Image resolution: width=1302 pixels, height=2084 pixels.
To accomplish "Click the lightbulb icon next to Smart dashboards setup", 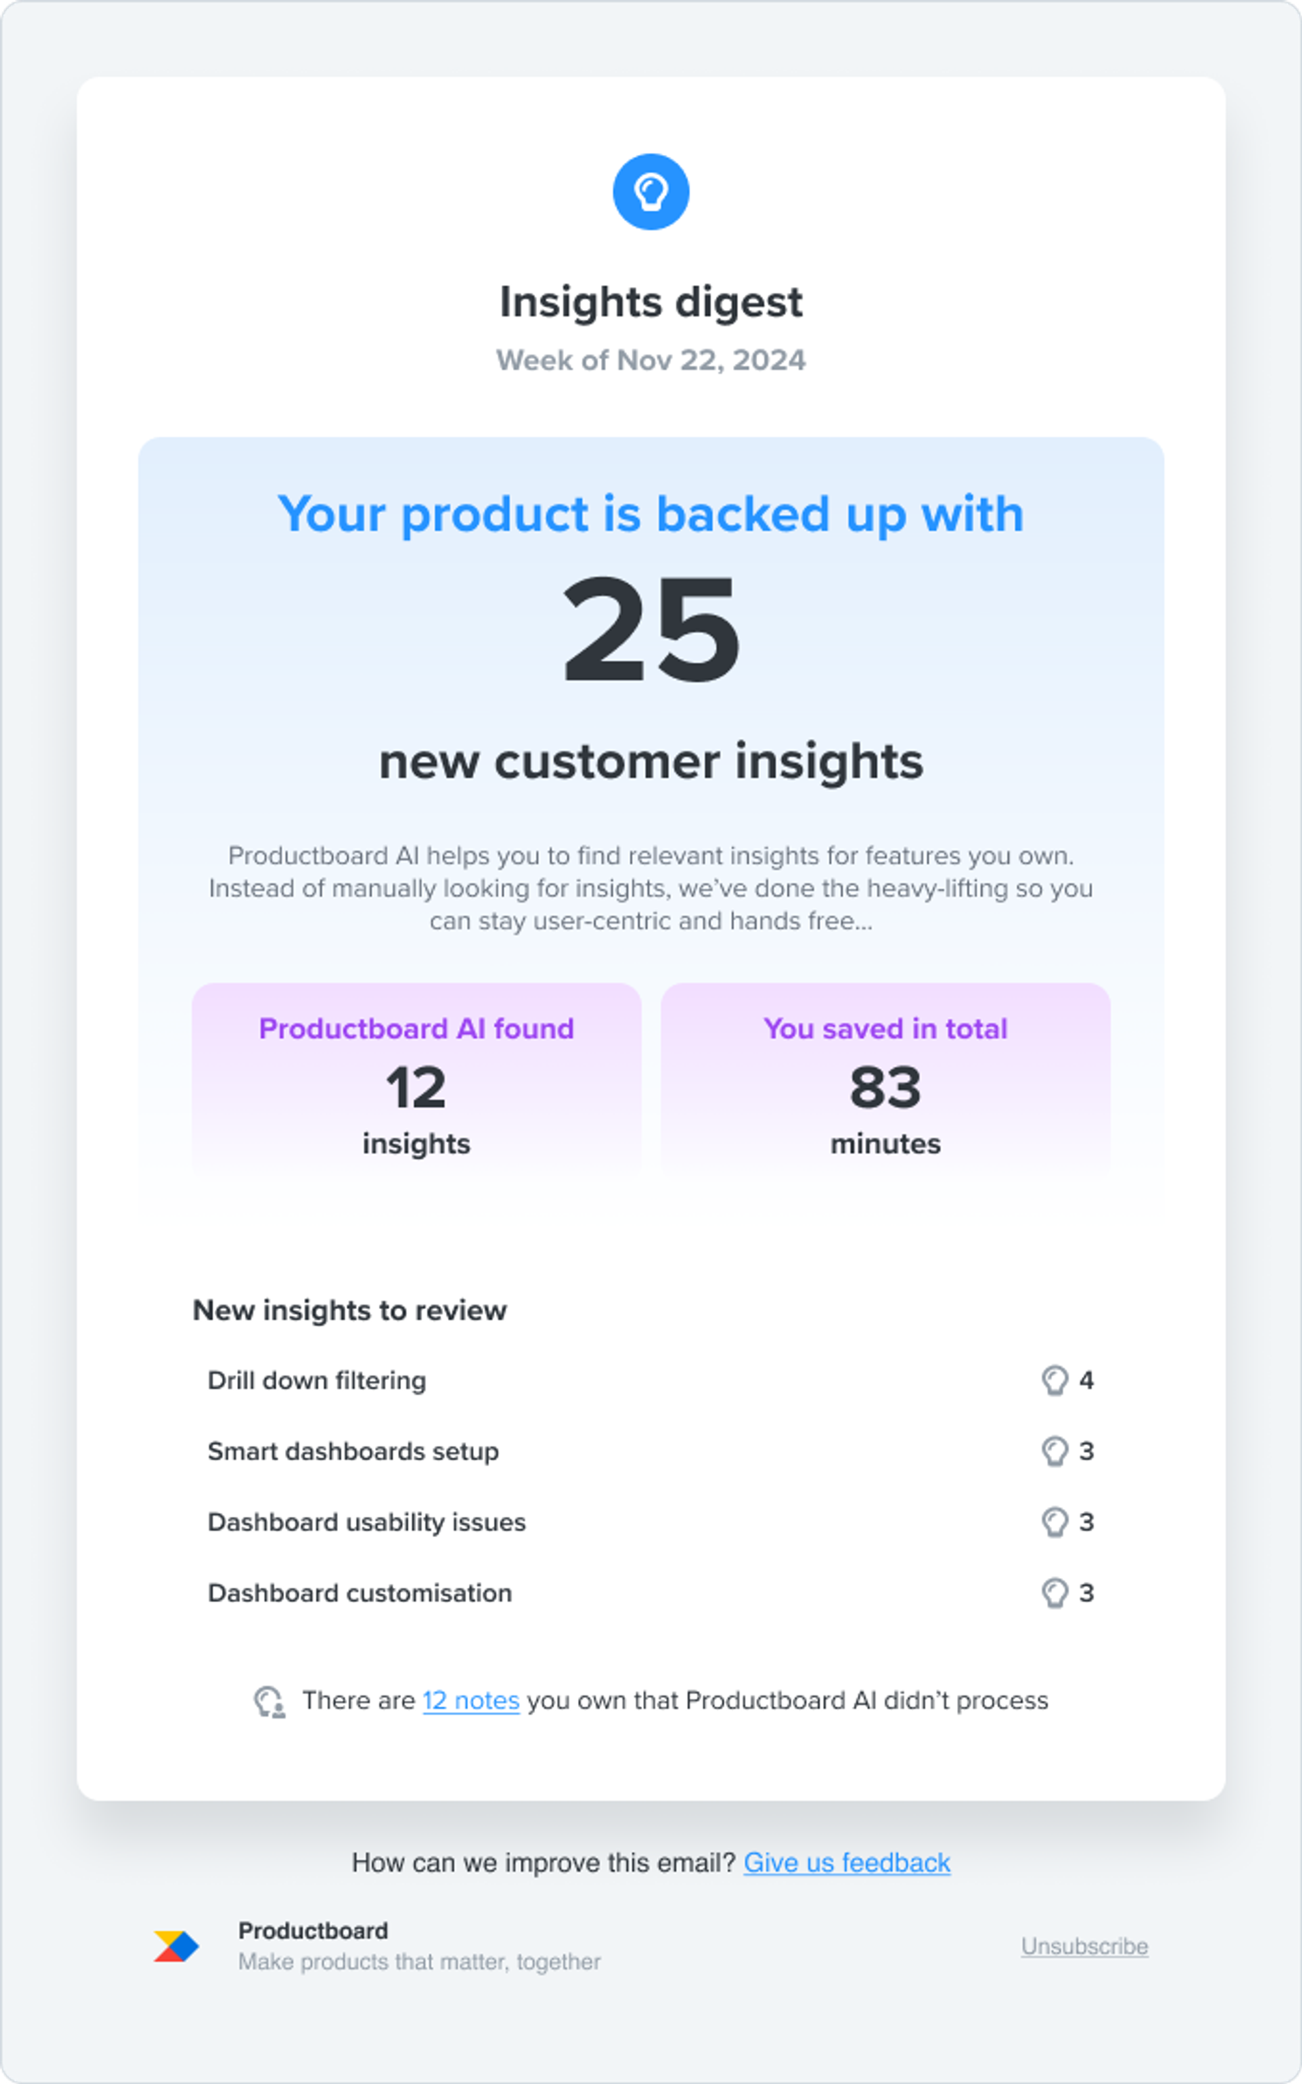I will 1055,1451.
